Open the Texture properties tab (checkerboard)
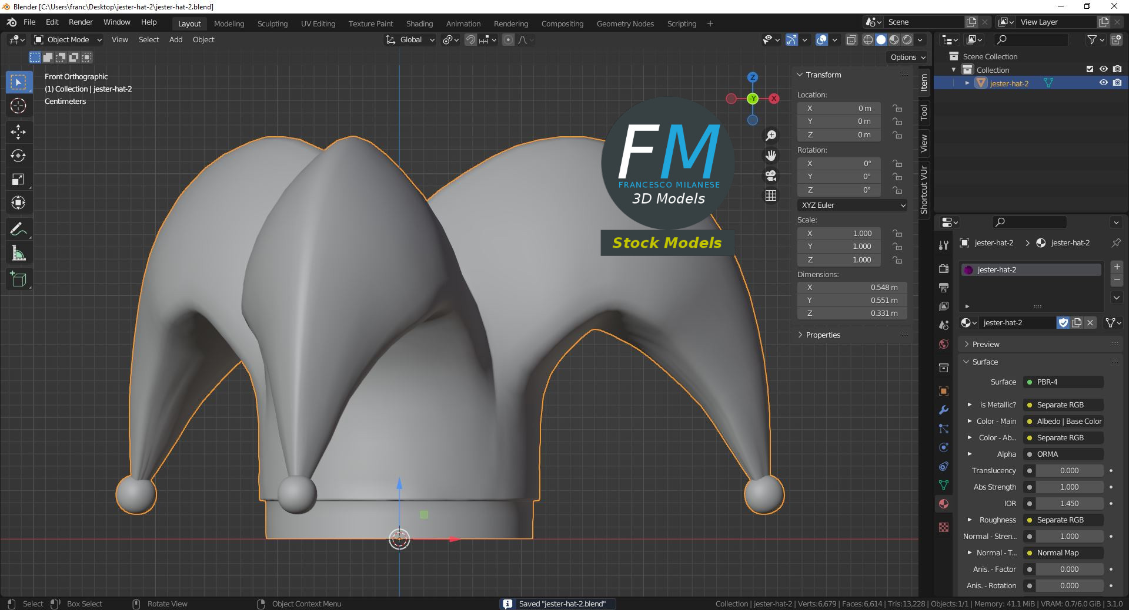Viewport: 1129px width, 610px height. [x=944, y=527]
